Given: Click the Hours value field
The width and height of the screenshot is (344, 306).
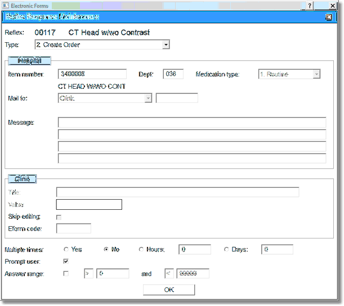Looking at the screenshot, I should (195, 249).
